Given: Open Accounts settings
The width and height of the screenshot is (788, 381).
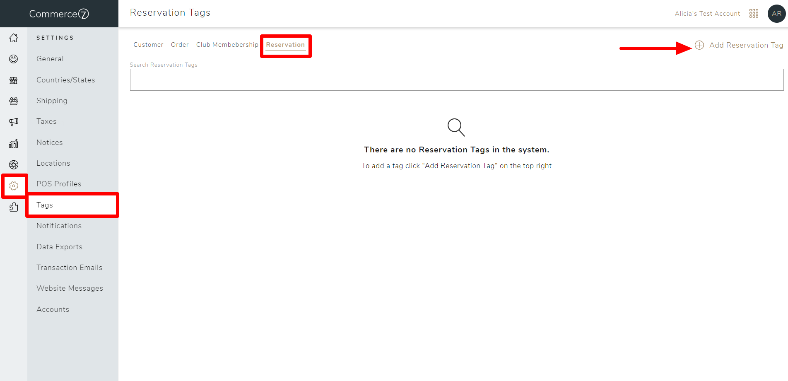Looking at the screenshot, I should coord(53,309).
